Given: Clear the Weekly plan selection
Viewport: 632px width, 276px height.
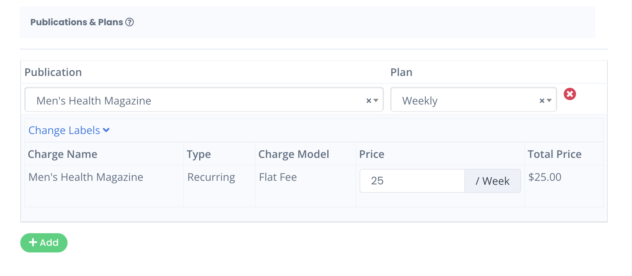Looking at the screenshot, I should click(542, 101).
